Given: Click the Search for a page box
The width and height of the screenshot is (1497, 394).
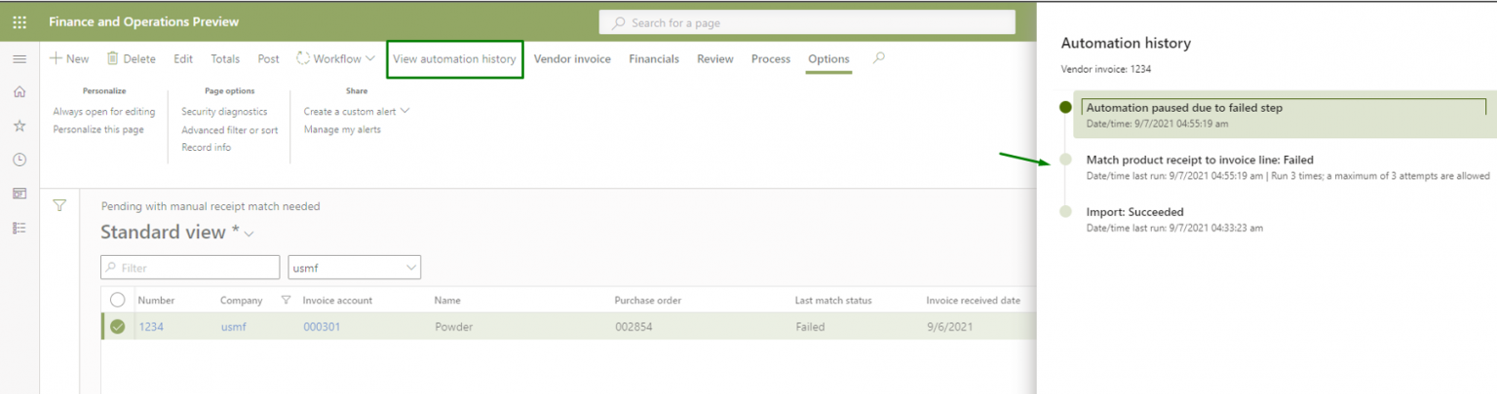Looking at the screenshot, I should pos(807,22).
